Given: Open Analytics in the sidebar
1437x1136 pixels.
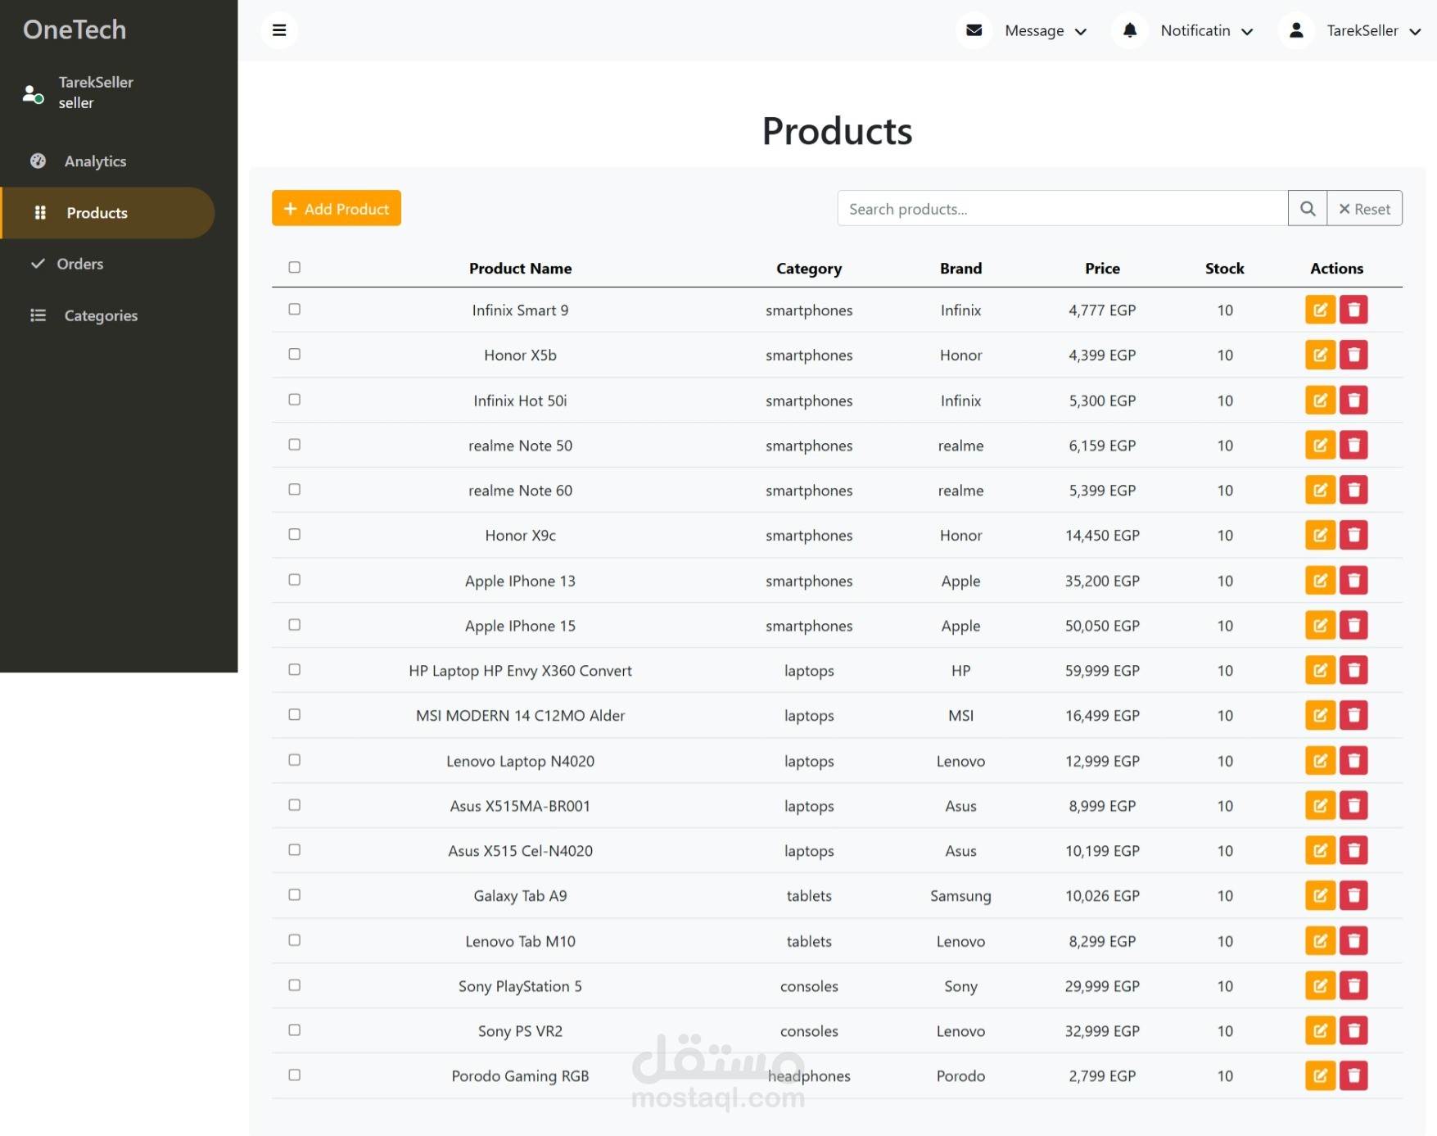Looking at the screenshot, I should 95,161.
